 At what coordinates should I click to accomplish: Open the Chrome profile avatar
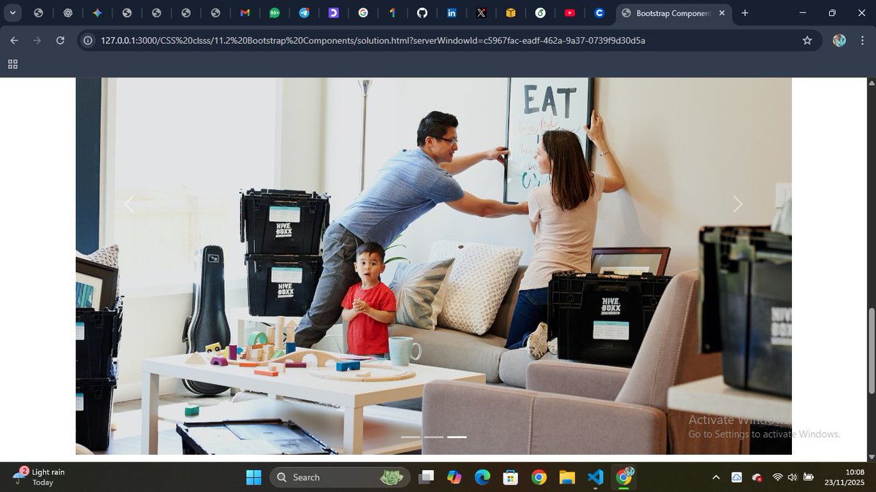pyautogui.click(x=839, y=40)
